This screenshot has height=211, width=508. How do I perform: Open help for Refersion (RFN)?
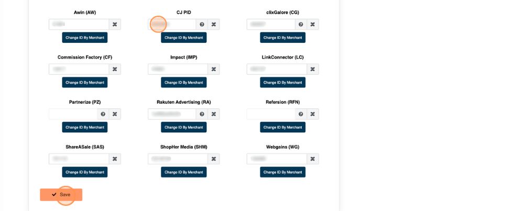[301, 114]
